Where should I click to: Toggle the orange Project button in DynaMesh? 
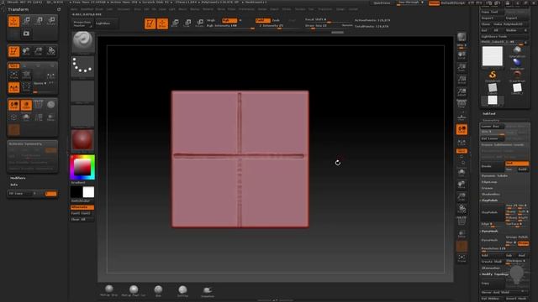tap(523, 243)
